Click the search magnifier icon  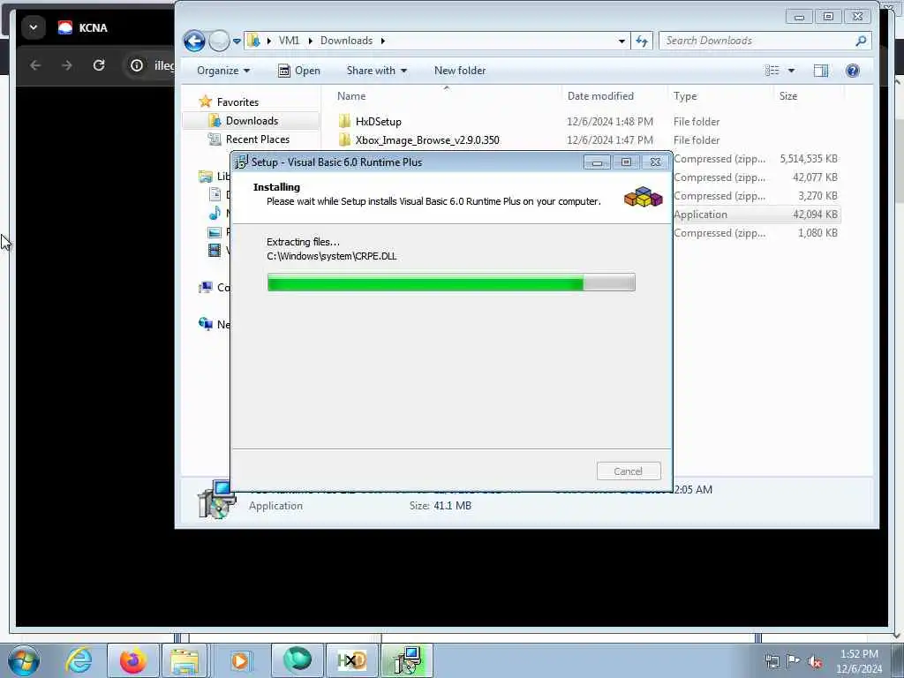[x=862, y=41]
